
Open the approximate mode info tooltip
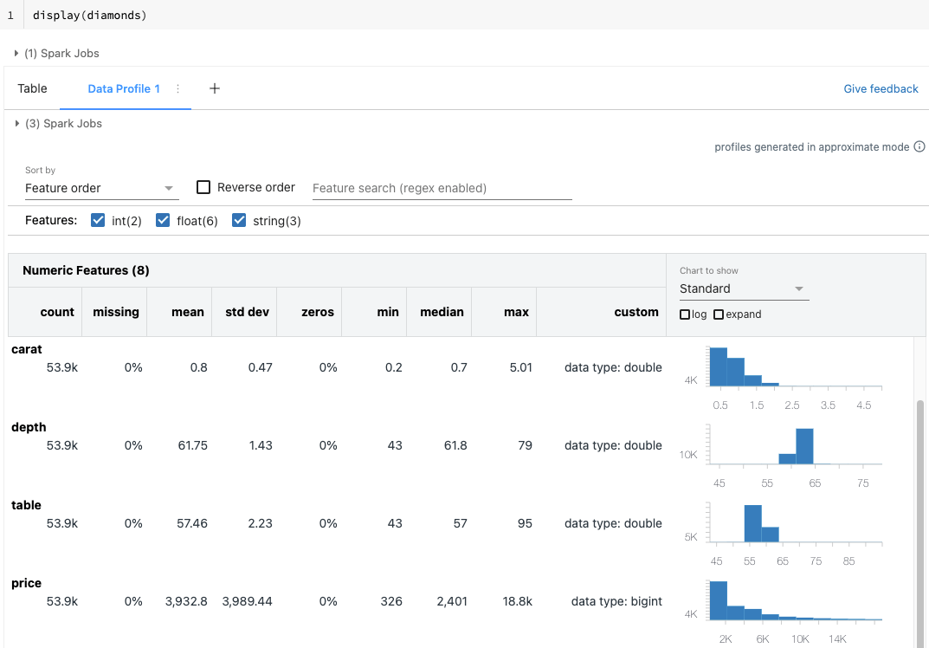click(x=919, y=146)
